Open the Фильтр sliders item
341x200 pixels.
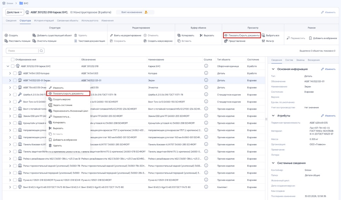point(268,41)
